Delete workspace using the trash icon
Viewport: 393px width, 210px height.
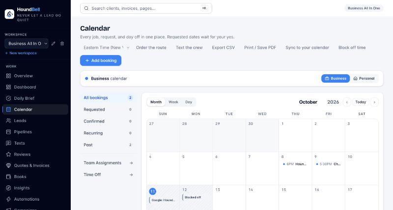62,43
